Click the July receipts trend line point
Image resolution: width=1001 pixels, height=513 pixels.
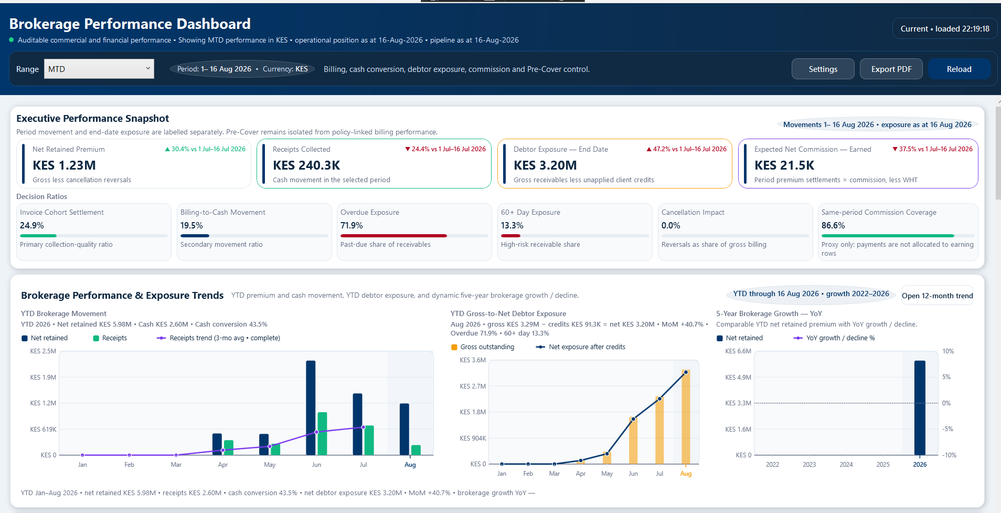pyautogui.click(x=363, y=427)
